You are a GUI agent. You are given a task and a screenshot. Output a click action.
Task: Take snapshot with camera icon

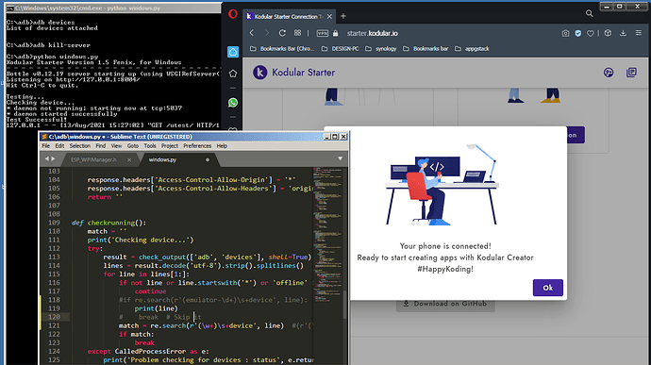tap(565, 33)
